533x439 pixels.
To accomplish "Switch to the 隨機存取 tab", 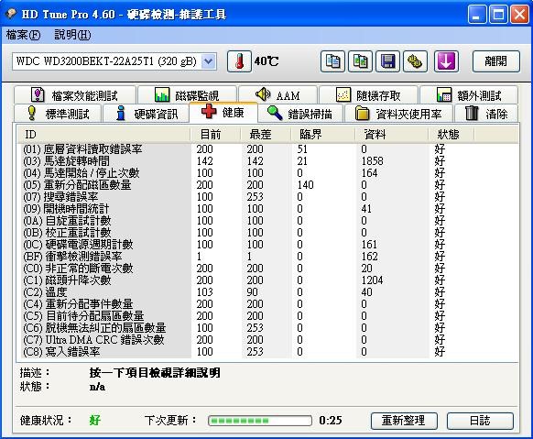I will (368, 95).
